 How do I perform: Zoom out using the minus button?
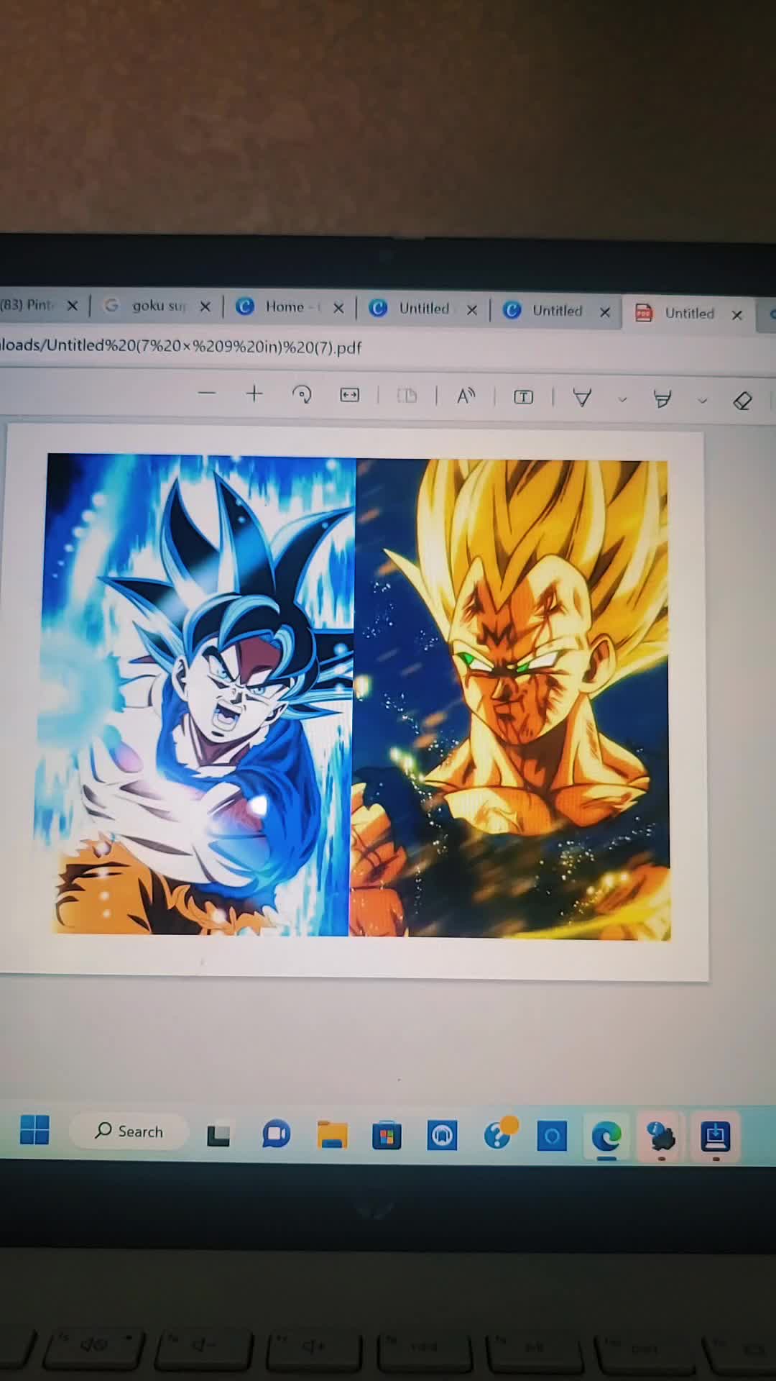pyautogui.click(x=207, y=393)
